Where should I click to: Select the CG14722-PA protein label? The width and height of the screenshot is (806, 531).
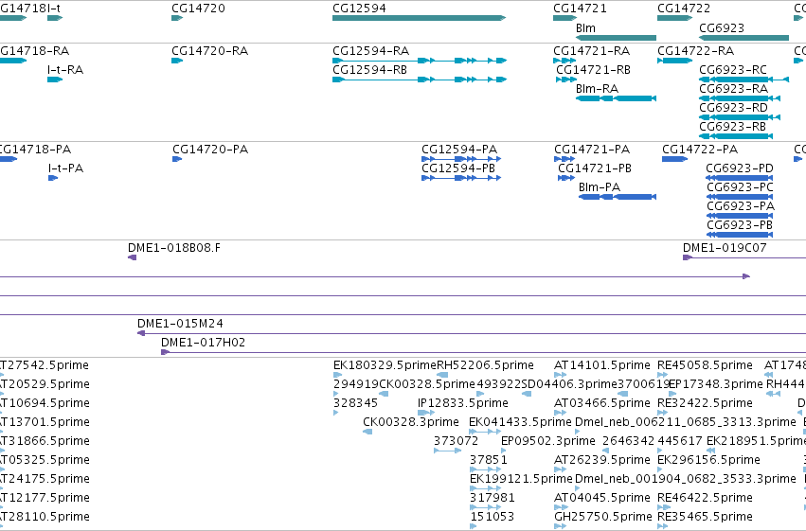[x=700, y=149]
